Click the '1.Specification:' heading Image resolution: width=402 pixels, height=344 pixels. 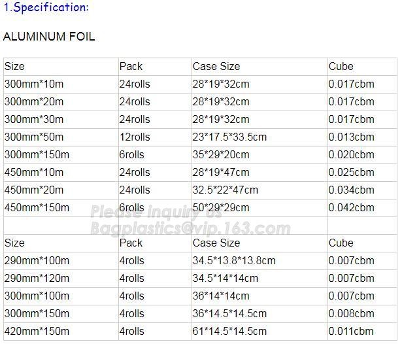point(46,7)
